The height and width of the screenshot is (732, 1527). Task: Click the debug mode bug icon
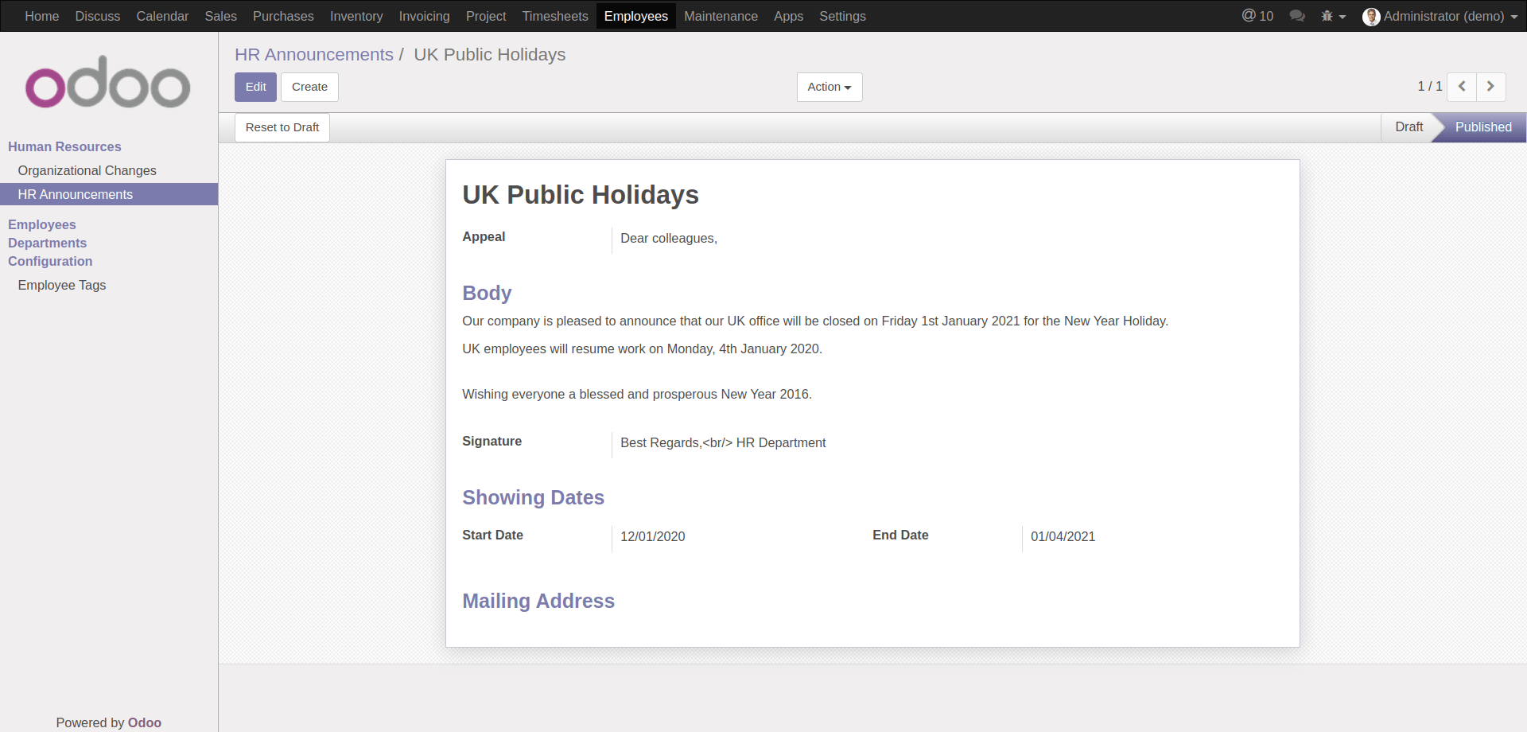(x=1327, y=15)
